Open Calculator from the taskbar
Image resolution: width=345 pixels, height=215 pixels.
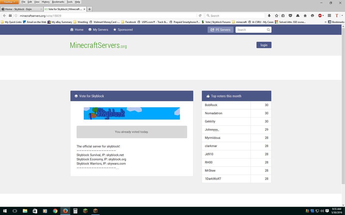point(75,211)
